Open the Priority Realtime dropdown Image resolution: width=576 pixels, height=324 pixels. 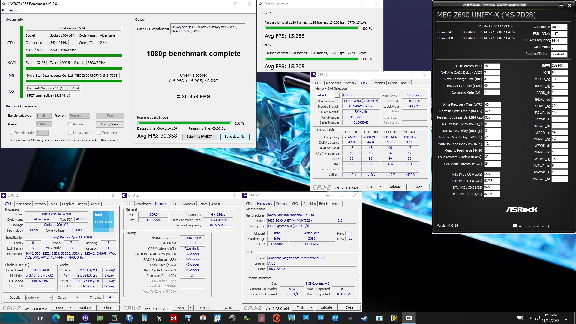pos(79,115)
